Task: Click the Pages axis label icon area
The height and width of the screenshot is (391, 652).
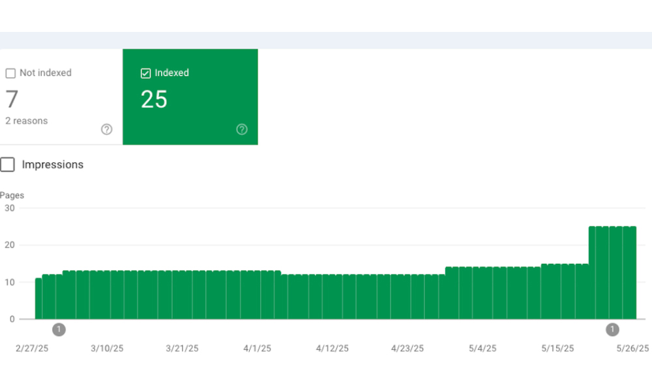Action: (12, 195)
